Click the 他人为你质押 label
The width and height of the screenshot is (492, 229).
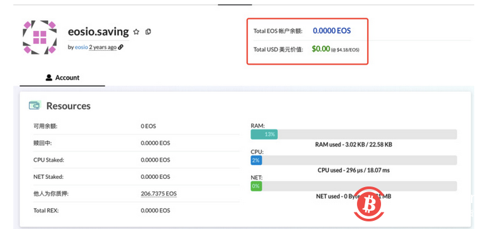point(51,194)
